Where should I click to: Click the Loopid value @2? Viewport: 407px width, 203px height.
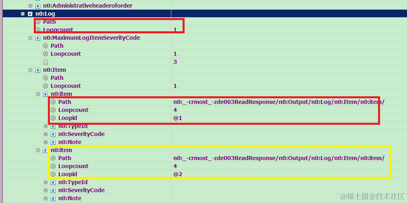pyautogui.click(x=178, y=174)
